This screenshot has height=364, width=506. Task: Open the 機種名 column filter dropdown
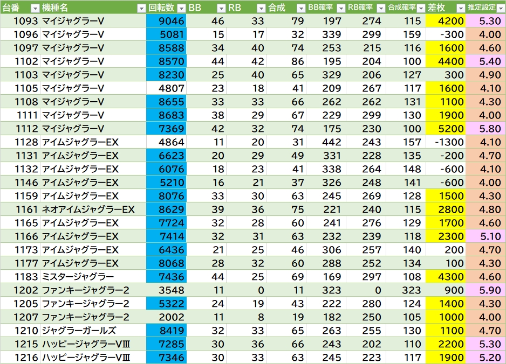click(141, 9)
